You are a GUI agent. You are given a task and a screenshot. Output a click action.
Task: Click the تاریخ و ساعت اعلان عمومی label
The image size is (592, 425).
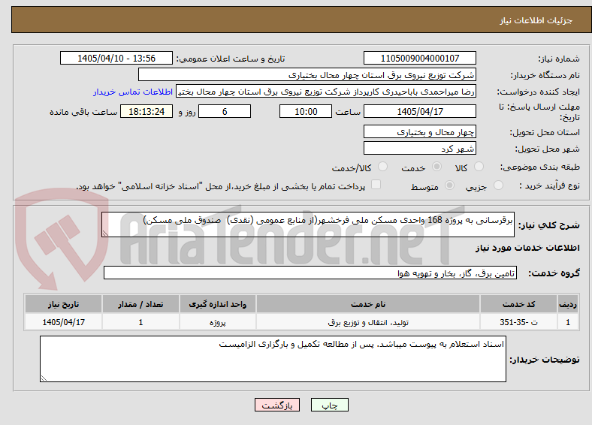pos(231,59)
